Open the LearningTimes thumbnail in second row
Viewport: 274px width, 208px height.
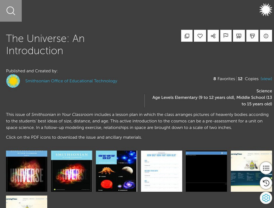26,202
